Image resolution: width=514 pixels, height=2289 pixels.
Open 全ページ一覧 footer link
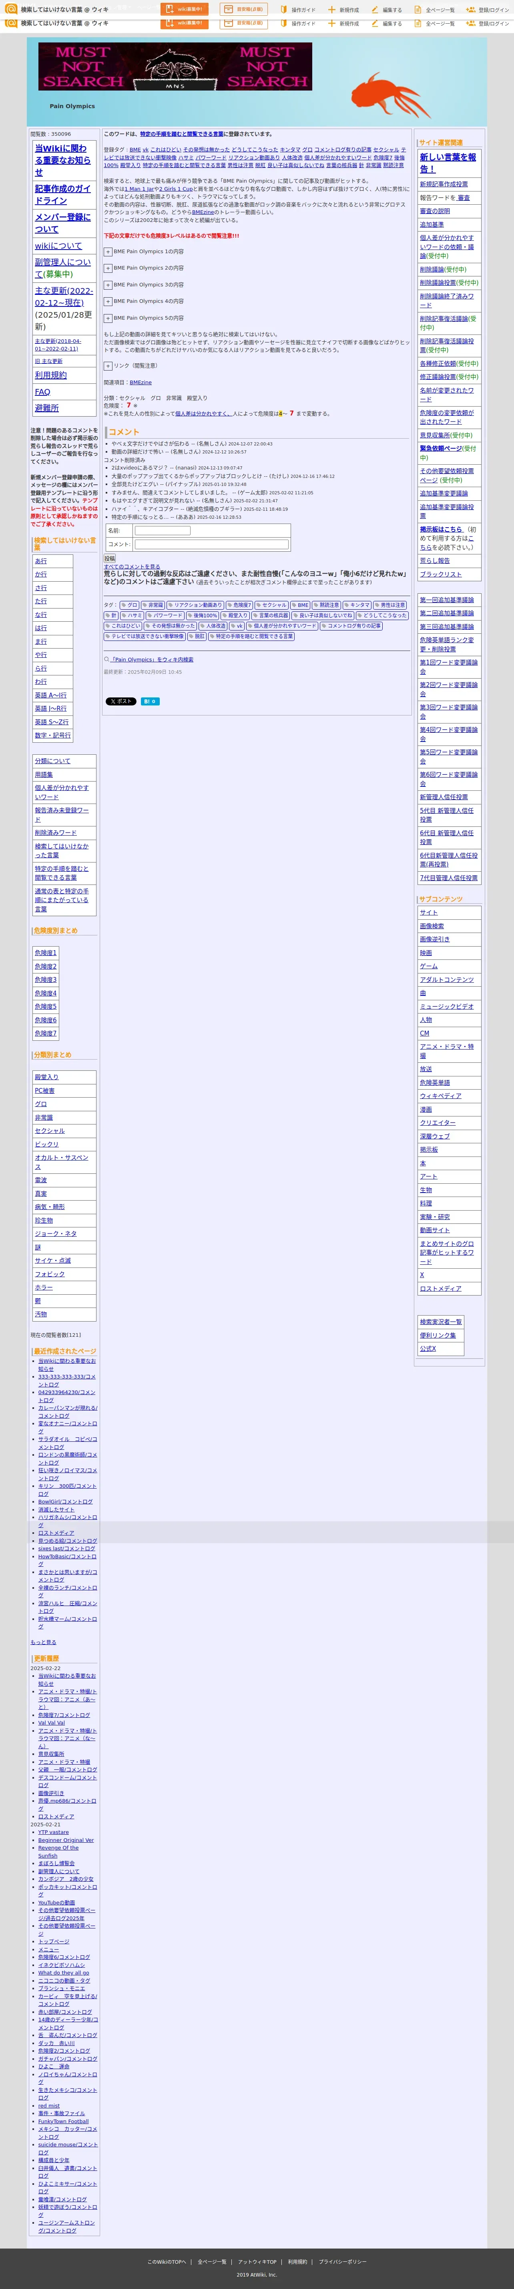click(x=212, y=2261)
